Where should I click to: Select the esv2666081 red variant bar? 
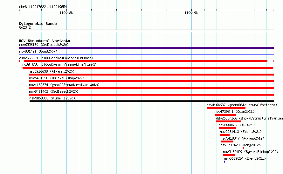click(146, 61)
